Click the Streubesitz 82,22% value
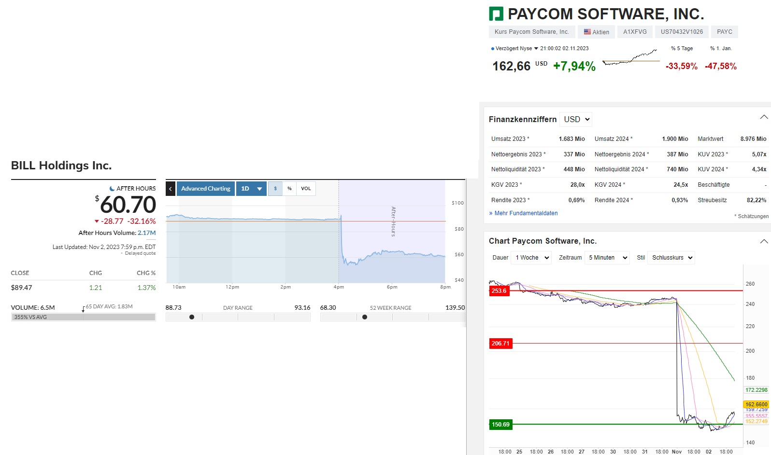This screenshot has width=771, height=455. click(757, 200)
